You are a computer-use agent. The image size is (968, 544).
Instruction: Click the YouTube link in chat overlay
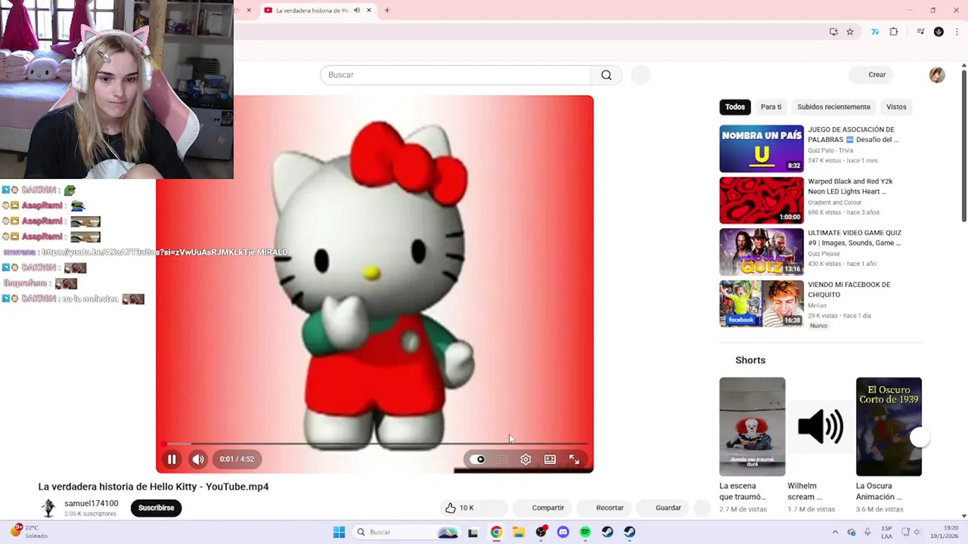(x=148, y=252)
